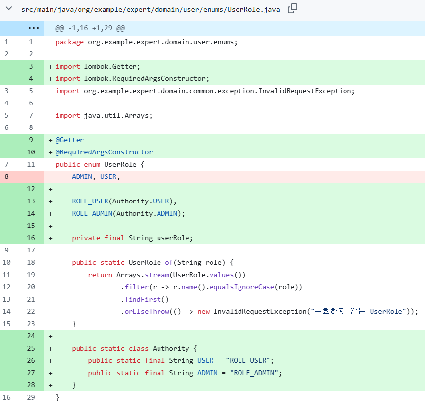Click the file path src/main/java/.../UserRole.java

[151, 9]
